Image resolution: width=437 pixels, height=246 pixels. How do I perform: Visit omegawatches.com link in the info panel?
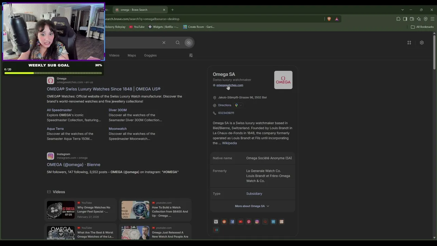(x=230, y=85)
